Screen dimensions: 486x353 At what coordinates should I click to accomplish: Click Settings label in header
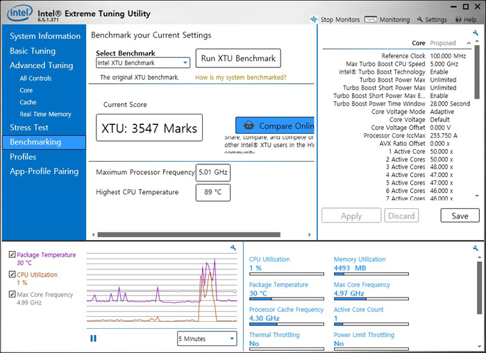coord(436,19)
